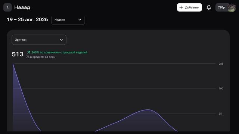Open the Зрители metric dropdown
The image size is (239, 134).
pos(39,40)
